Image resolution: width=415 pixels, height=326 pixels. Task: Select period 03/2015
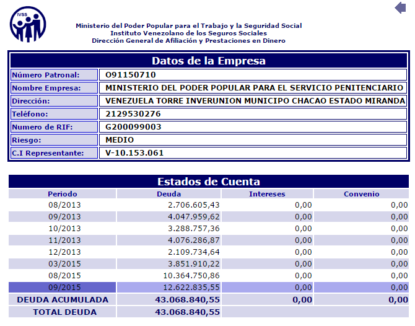64,264
